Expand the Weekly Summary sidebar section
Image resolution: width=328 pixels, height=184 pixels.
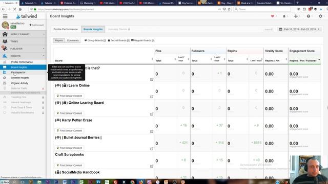pyautogui.click(x=44, y=34)
